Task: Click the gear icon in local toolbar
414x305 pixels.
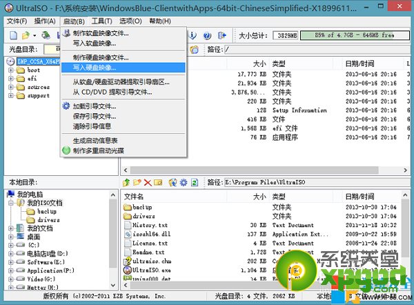Action: tap(184, 182)
